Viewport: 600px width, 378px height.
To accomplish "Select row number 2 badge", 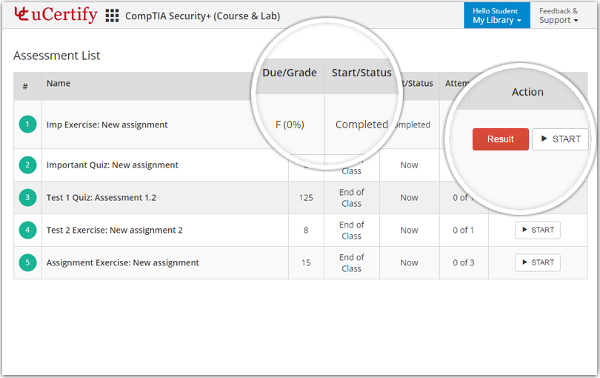I will coord(27,165).
